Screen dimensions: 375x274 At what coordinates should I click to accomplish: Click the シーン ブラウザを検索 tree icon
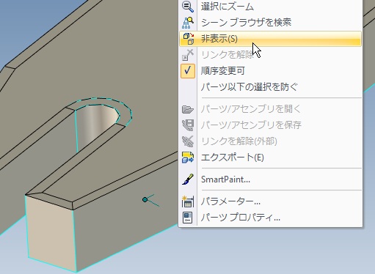point(188,23)
